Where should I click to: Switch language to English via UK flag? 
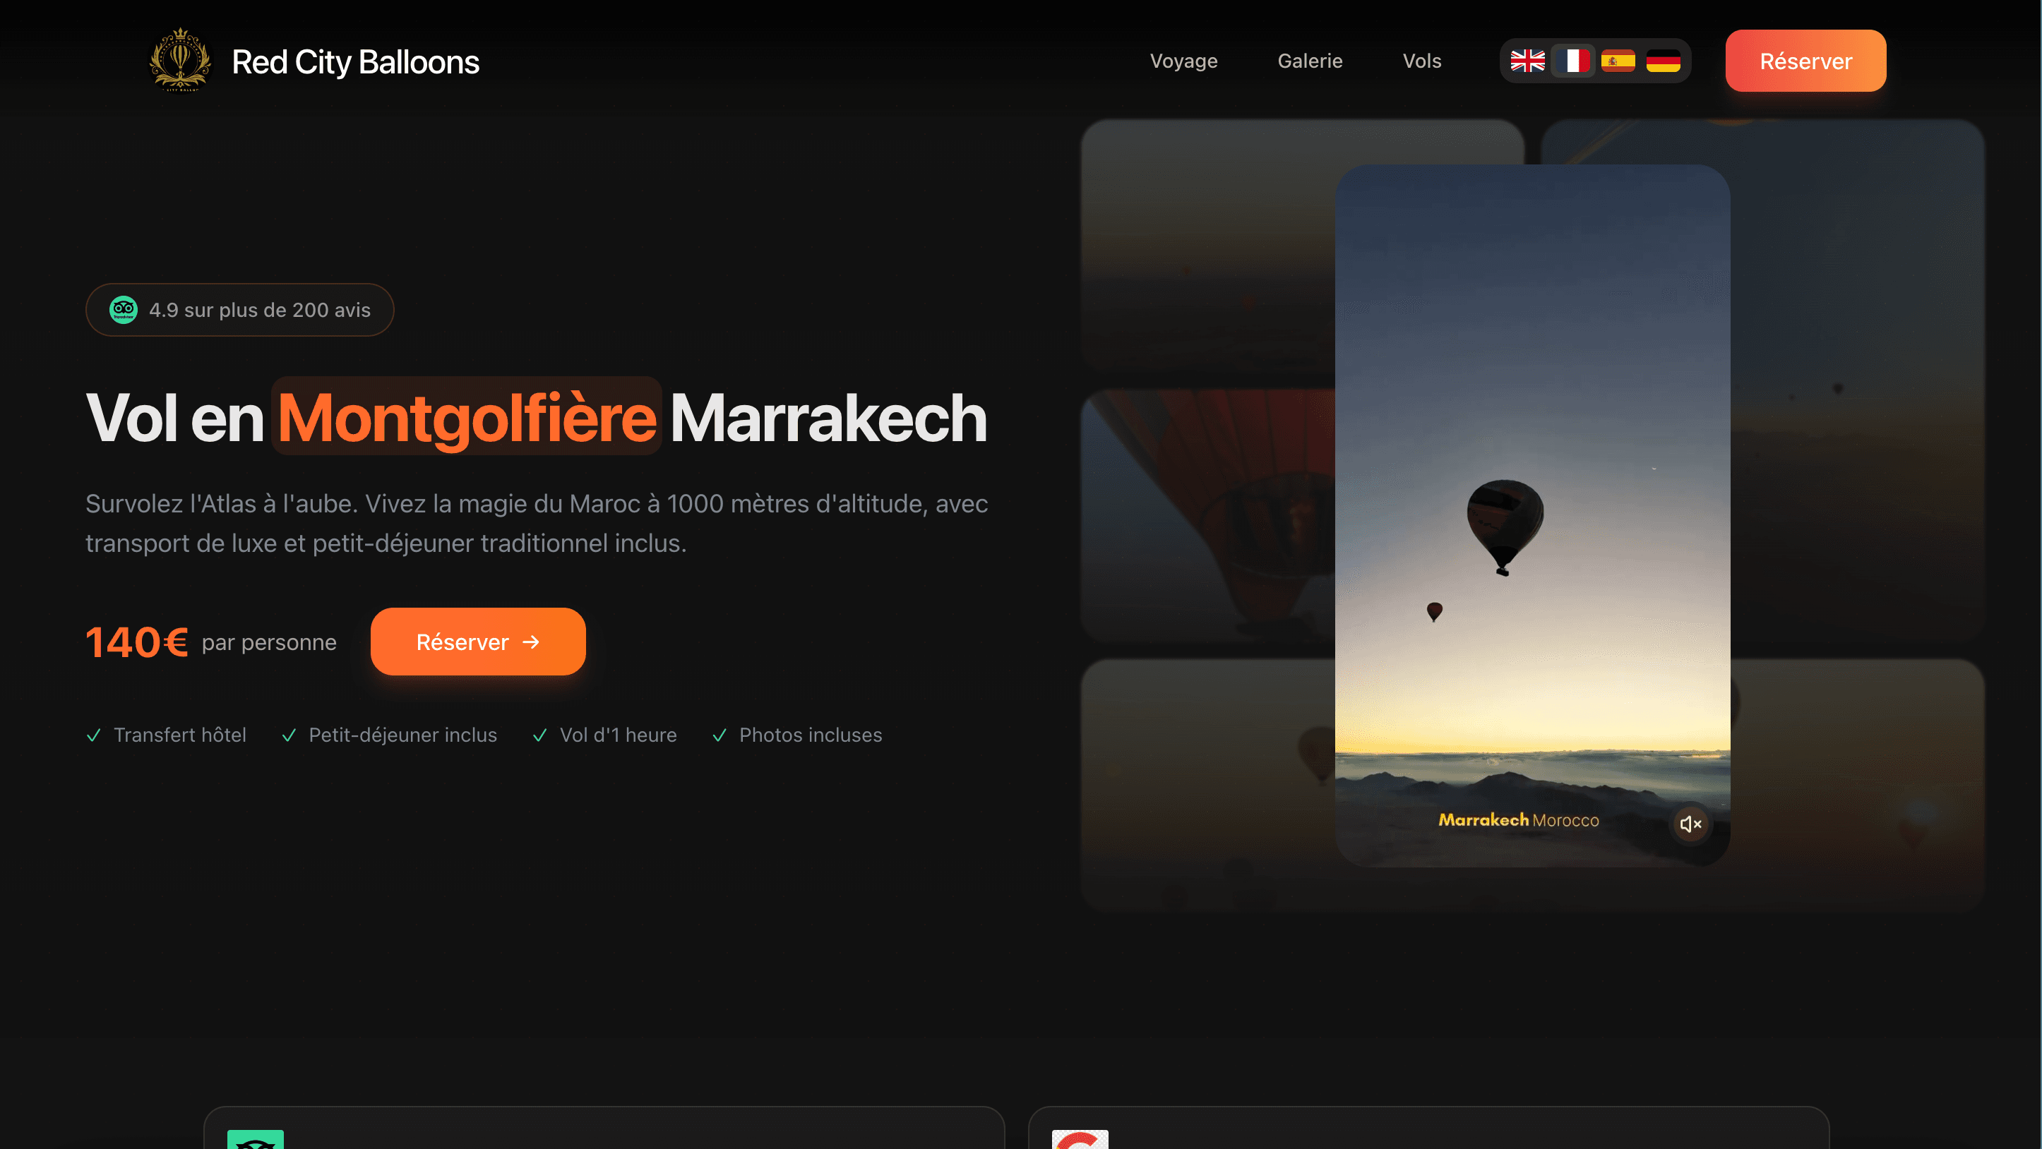pyautogui.click(x=1527, y=61)
